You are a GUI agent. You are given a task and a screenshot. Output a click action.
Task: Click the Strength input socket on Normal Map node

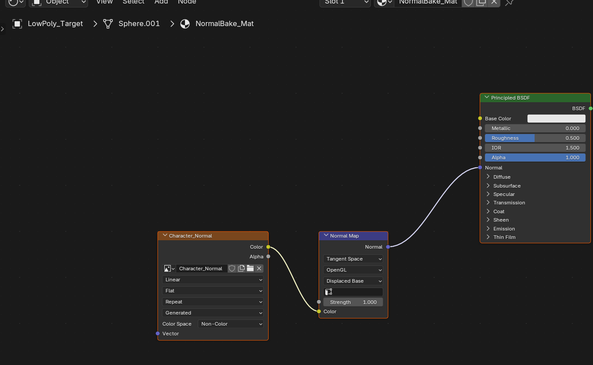pyautogui.click(x=319, y=302)
